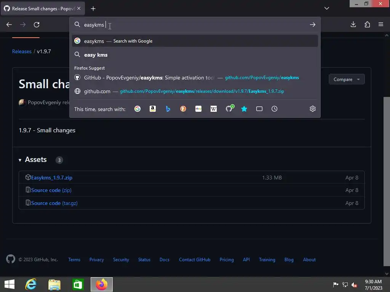This screenshot has width=390, height=292.
Task: Open GitHub PopovEvgeniy/easykms suggestion
Action: (195, 78)
